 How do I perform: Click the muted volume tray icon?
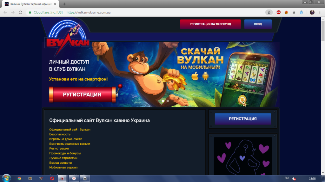[x=294, y=179]
